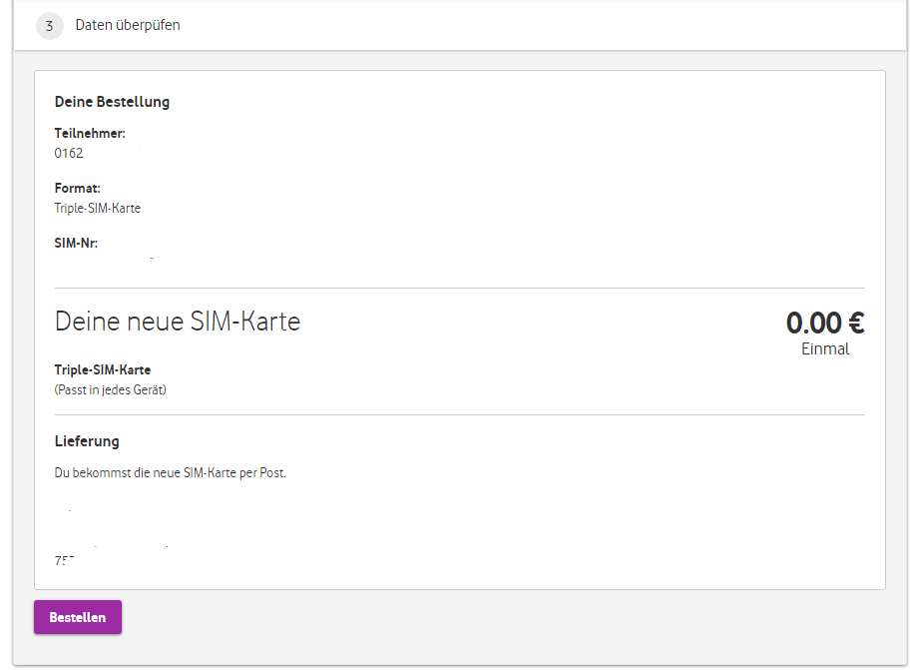
Task: Click the euro symbol in the price
Action: tap(855, 323)
